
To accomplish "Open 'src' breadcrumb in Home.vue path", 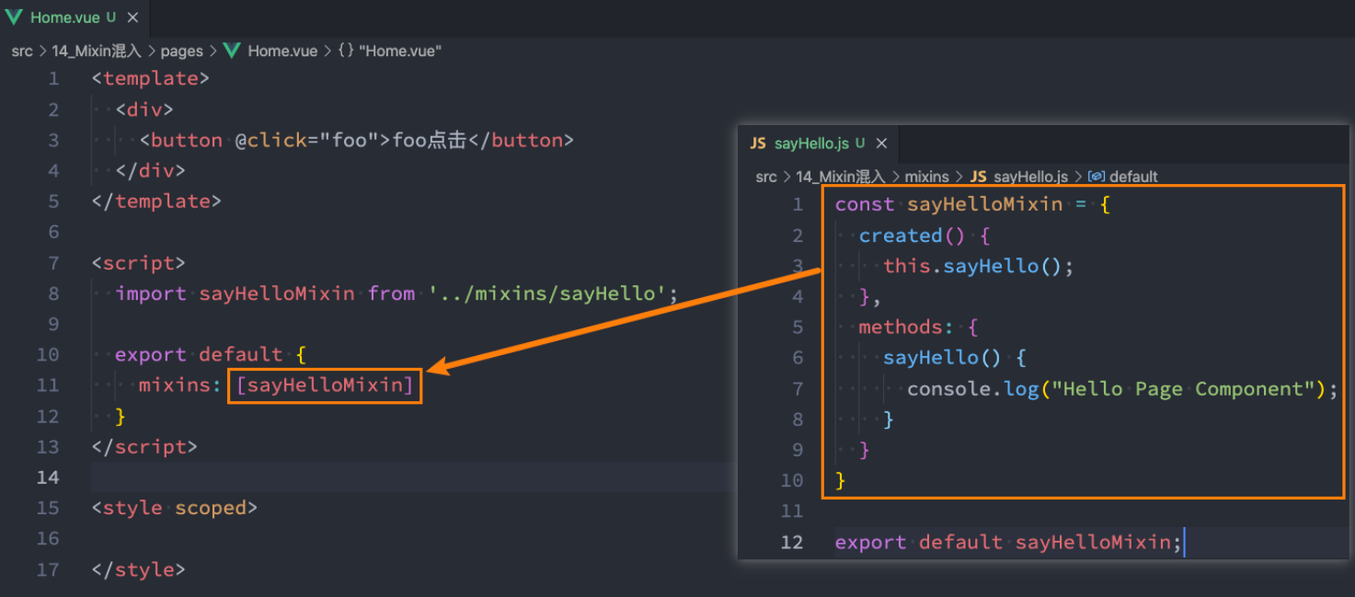I will [22, 52].
